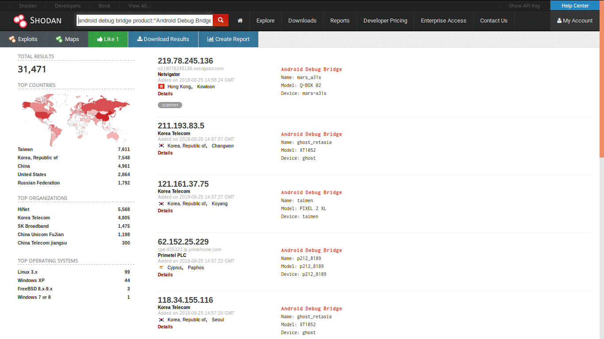The width and height of the screenshot is (604, 339).
Task: Open the Explore menu
Action: coord(265,21)
